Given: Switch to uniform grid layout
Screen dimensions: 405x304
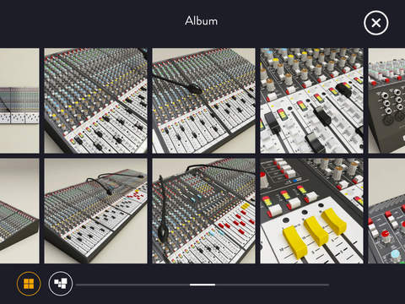Looking at the screenshot, I should tap(29, 284).
